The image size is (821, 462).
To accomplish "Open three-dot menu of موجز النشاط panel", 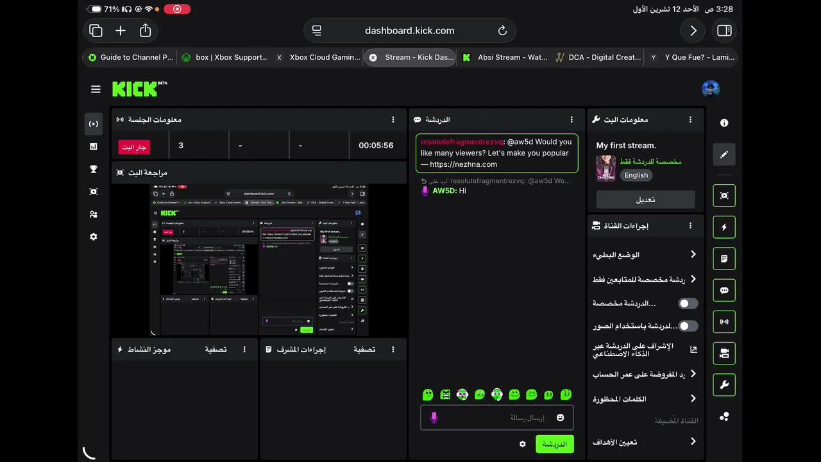I will 244,350.
